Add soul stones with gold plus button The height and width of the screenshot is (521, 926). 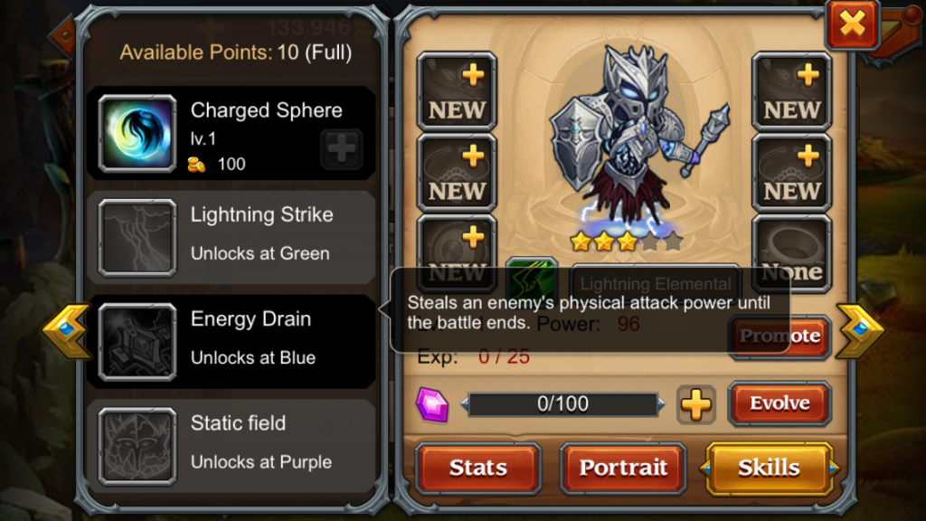(695, 404)
